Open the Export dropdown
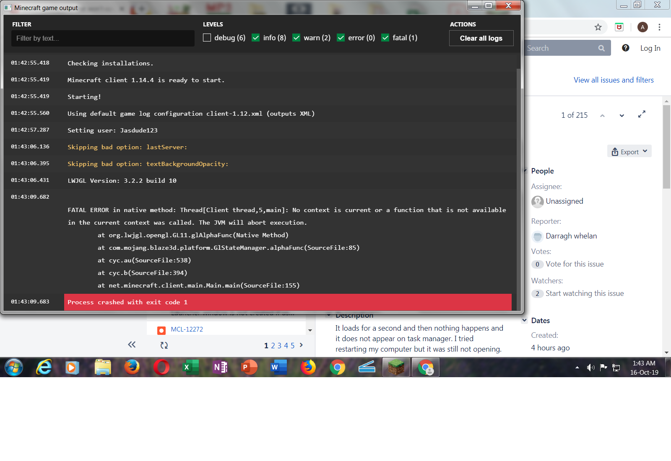The width and height of the screenshot is (671, 461). pos(629,152)
